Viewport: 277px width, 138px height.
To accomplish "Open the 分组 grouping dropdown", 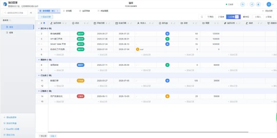I will [233, 17].
